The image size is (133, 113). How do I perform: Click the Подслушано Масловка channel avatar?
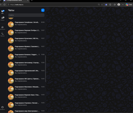pos(11,89)
